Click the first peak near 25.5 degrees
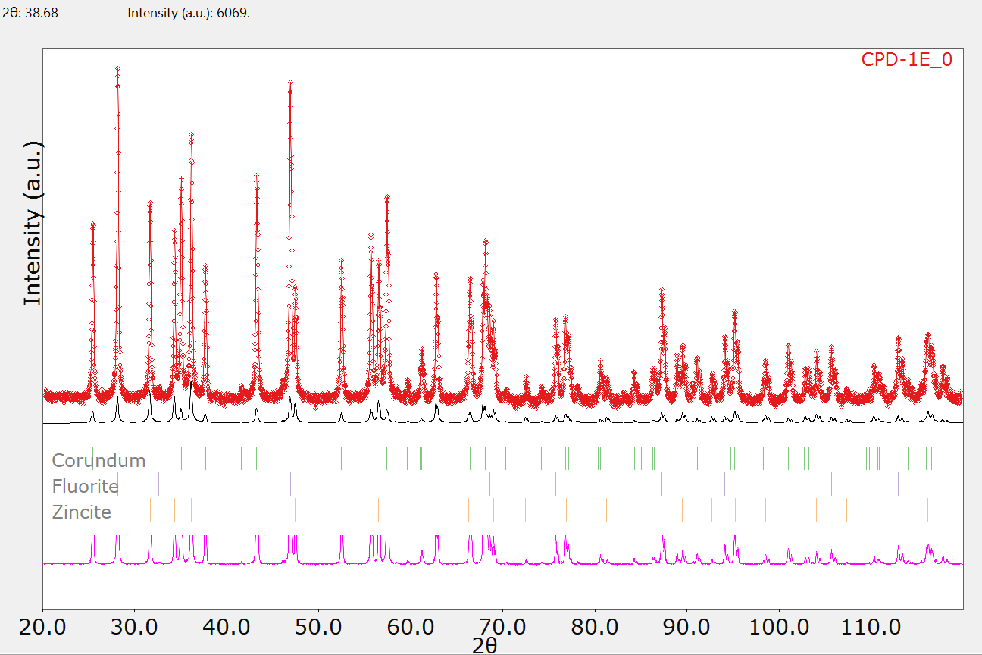This screenshot has width=982, height=655. point(92,224)
